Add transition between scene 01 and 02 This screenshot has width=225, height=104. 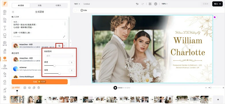pos(22,99)
